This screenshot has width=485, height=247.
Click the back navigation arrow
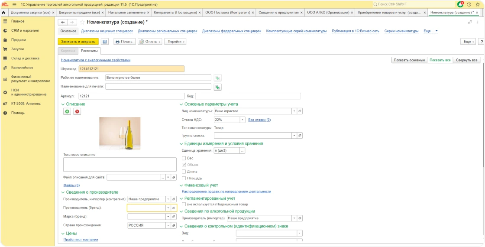coord(63,22)
